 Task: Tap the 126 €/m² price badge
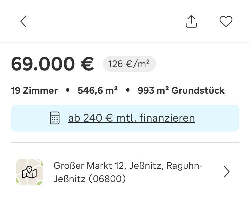[129, 64]
